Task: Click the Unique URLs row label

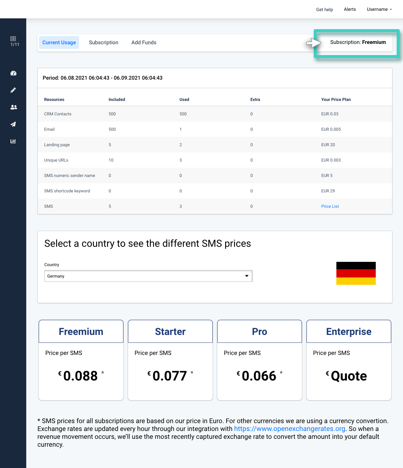Action: pyautogui.click(x=56, y=160)
